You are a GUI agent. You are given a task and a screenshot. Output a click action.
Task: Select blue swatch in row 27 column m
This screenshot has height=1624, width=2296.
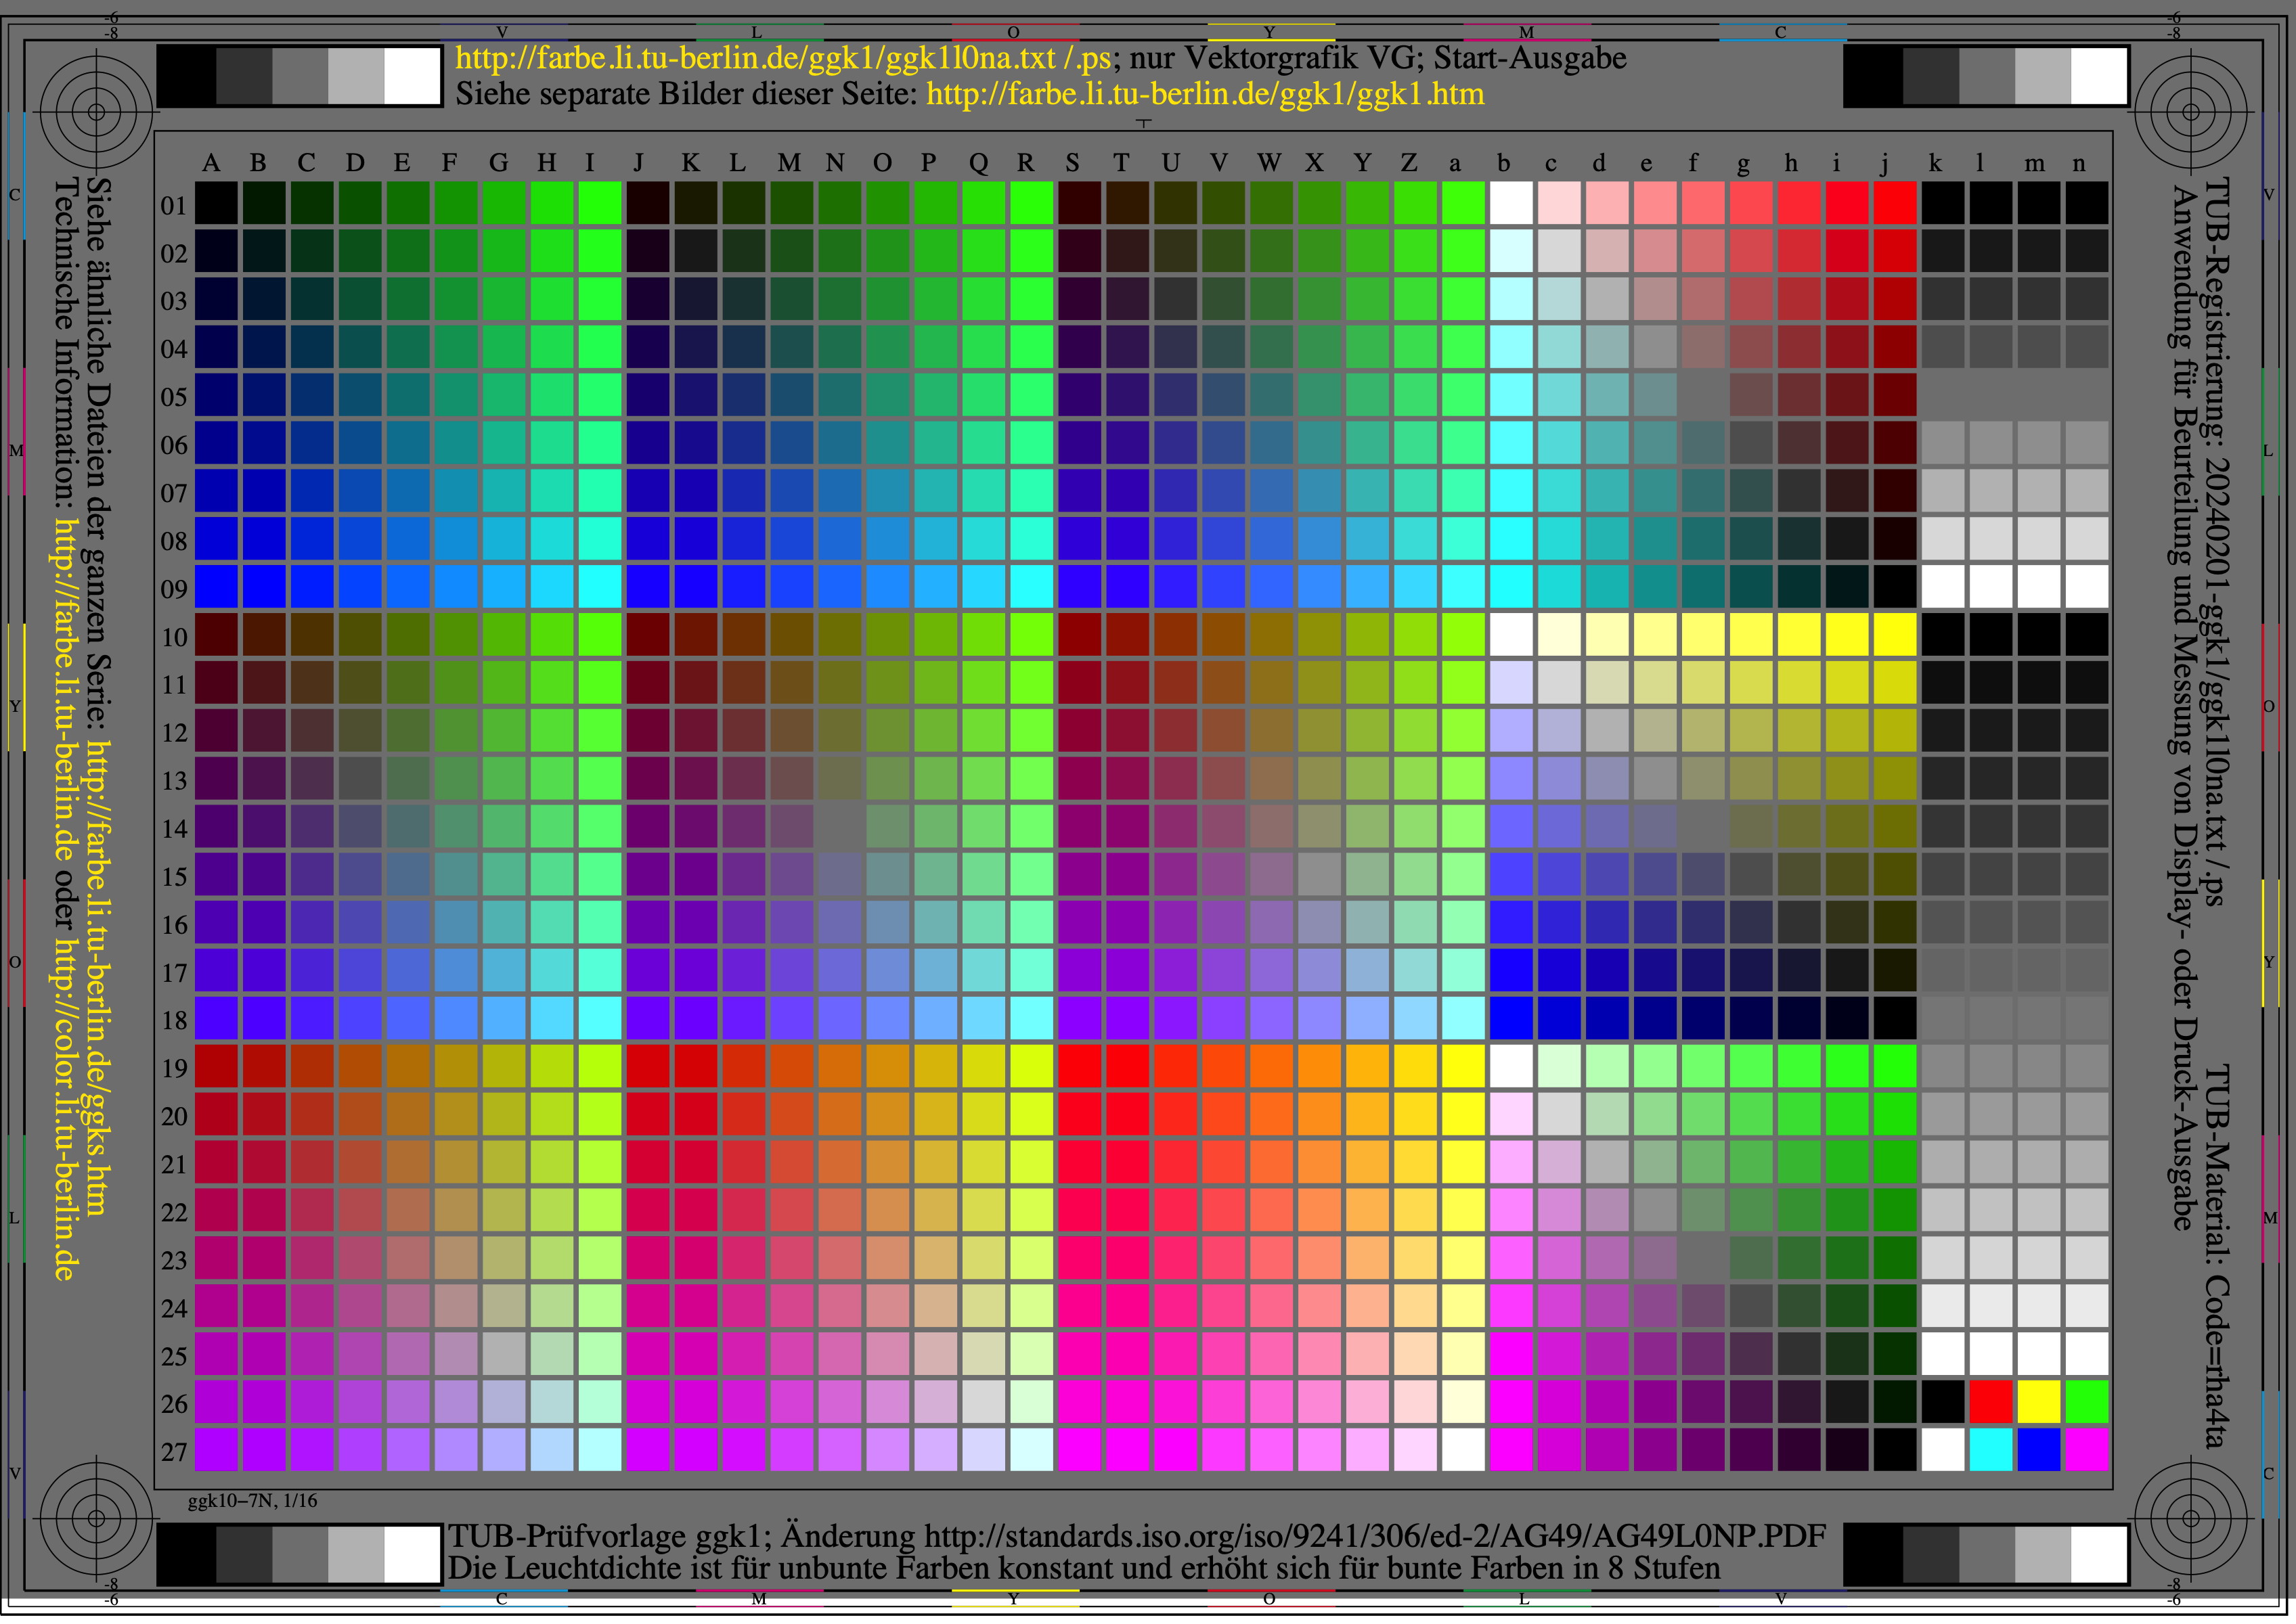point(2038,1450)
